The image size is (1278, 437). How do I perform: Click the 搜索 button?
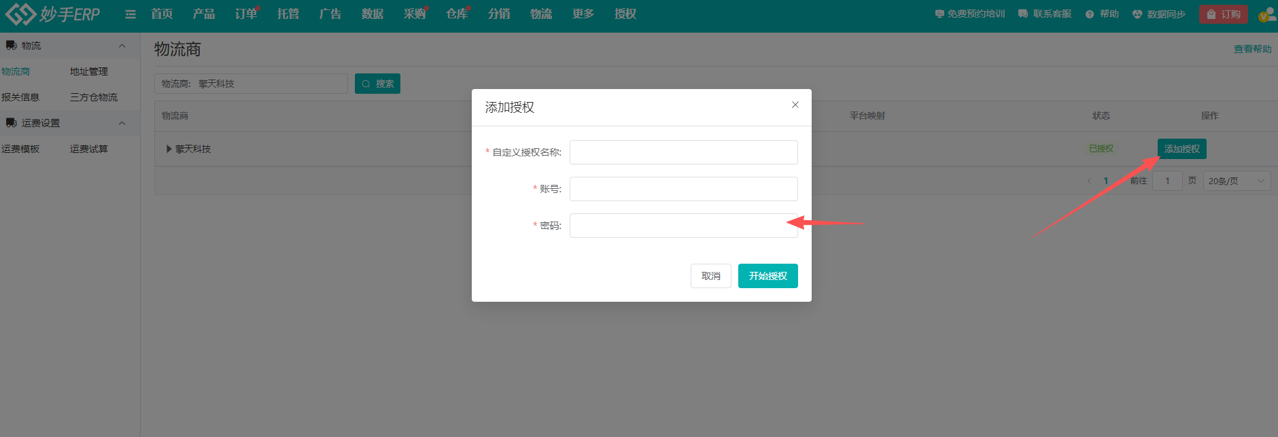(377, 84)
